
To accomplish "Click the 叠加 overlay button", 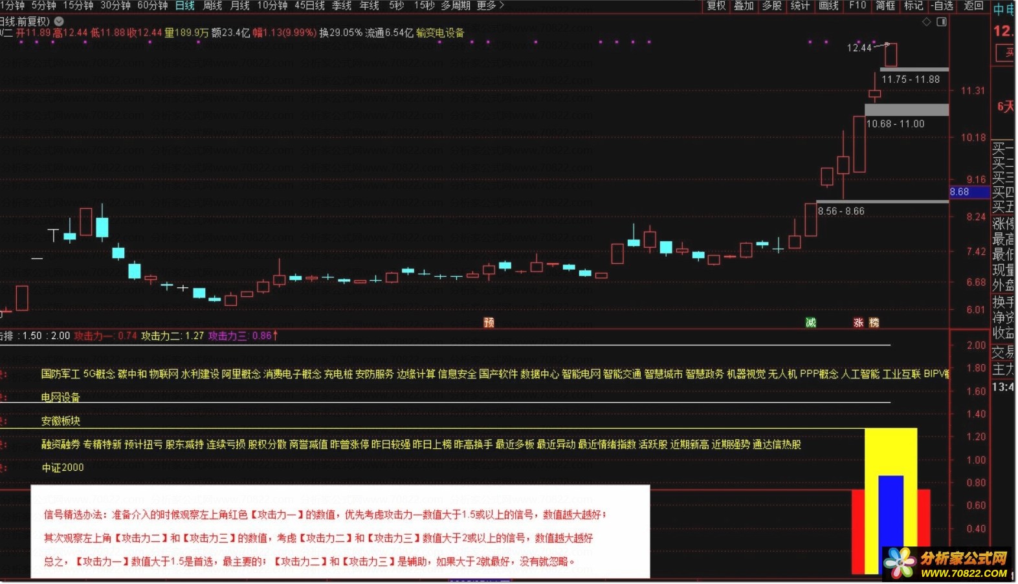I will tap(744, 6).
